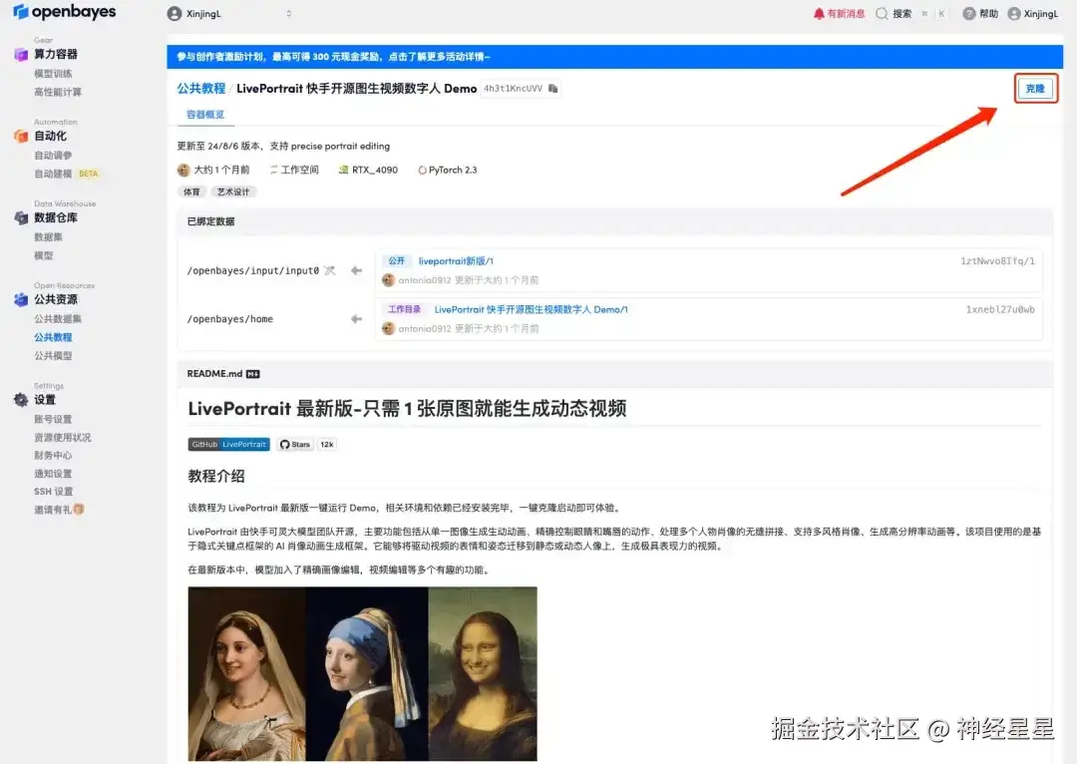The height and width of the screenshot is (764, 1077).
Task: Click the README.md markdown badge icon
Action: pyautogui.click(x=252, y=374)
